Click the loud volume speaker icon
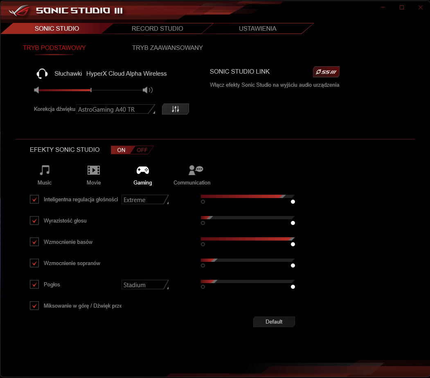This screenshot has height=378, width=430. coord(148,90)
